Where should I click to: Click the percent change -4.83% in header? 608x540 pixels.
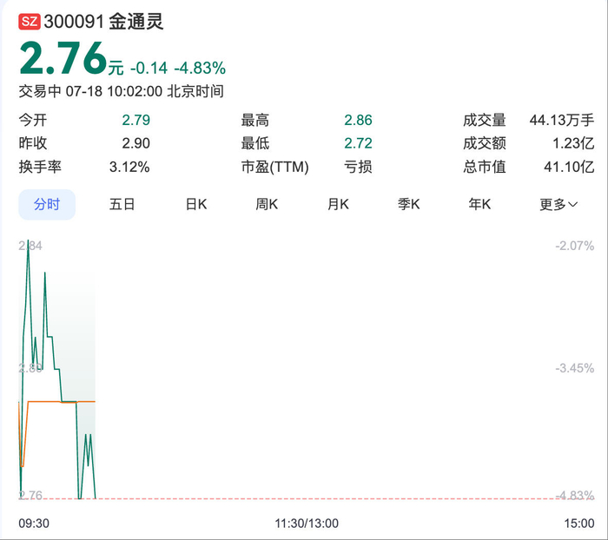click(x=200, y=69)
